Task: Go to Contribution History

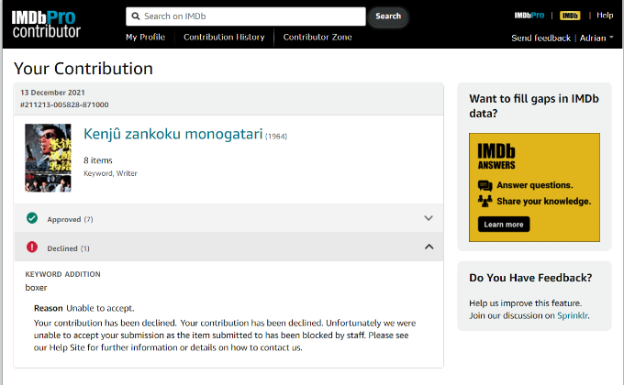Action: pos(224,38)
